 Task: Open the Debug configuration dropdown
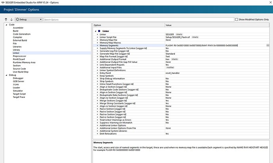(29, 19)
